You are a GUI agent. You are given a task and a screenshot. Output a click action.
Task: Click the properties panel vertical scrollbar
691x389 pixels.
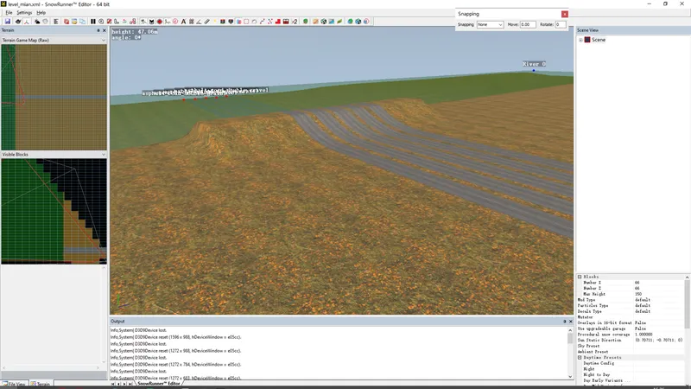(687, 328)
